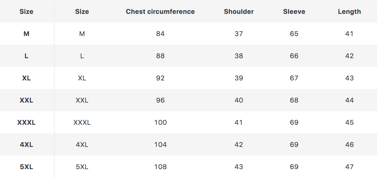380x178 pixels.
Task: Click chest circumference value 100
Action: 160,123
